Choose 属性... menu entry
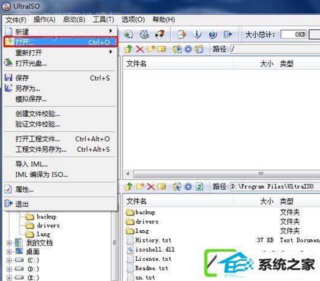Screen dimensions: 320x281 point(61,190)
